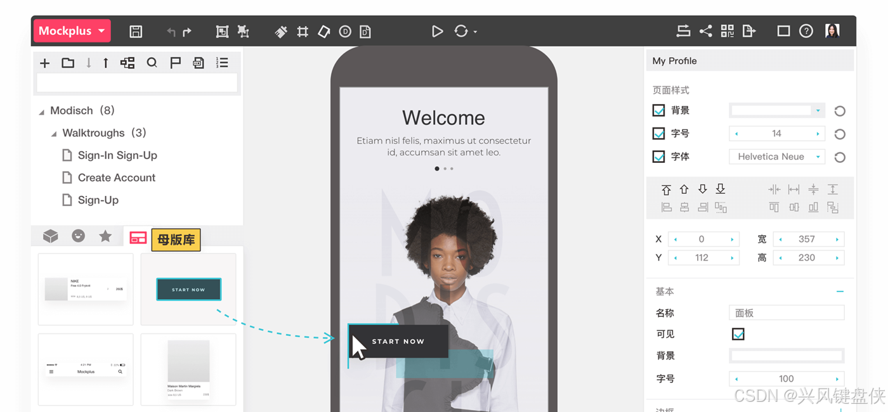The height and width of the screenshot is (412, 888).
Task: Click the ungroup objects icon
Action: tap(243, 31)
